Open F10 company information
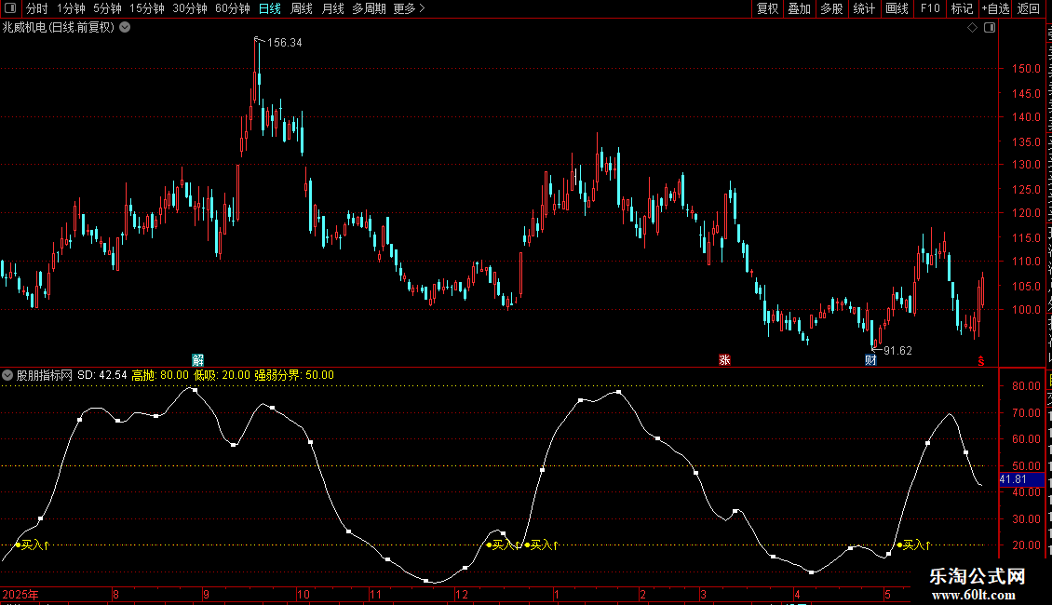The width and height of the screenshot is (1052, 605). [930, 8]
